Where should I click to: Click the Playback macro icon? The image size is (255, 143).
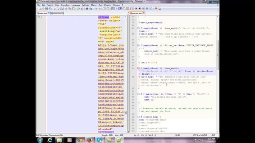(144, 8)
